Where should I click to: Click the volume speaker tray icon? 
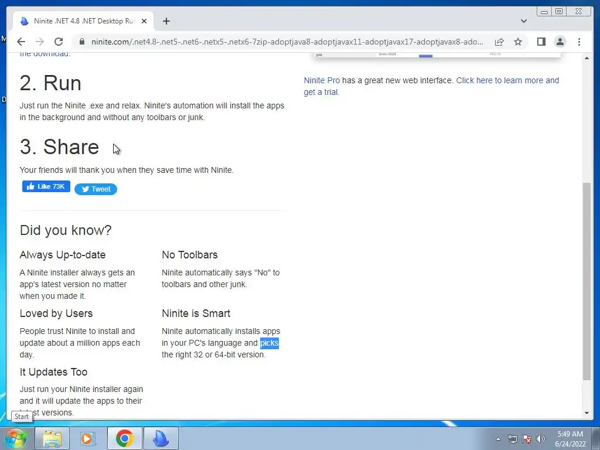coord(541,439)
